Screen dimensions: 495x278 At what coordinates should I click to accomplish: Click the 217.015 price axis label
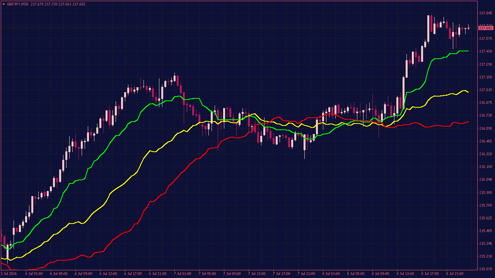coord(485,90)
